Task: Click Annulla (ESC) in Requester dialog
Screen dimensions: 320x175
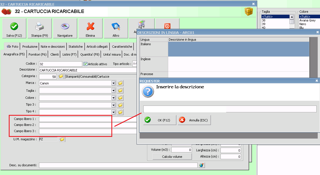Action: pyautogui.click(x=194, y=120)
